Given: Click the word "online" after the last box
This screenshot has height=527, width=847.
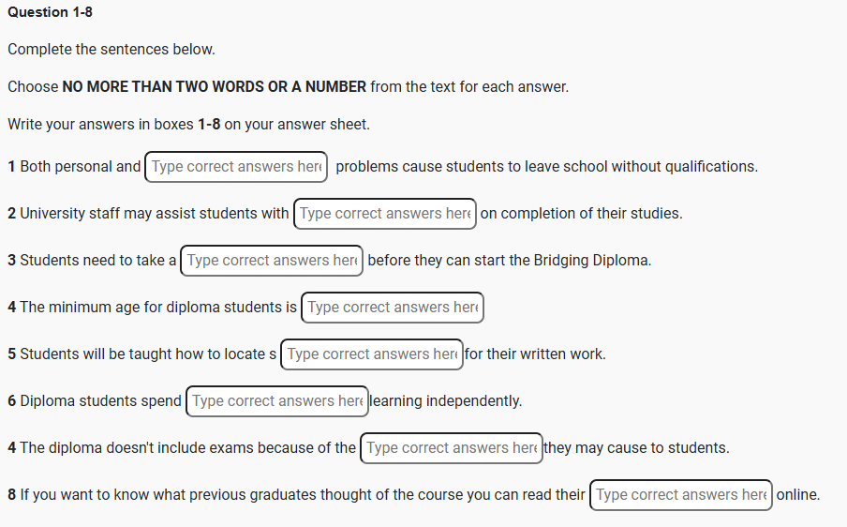Looking at the screenshot, I should (797, 495).
